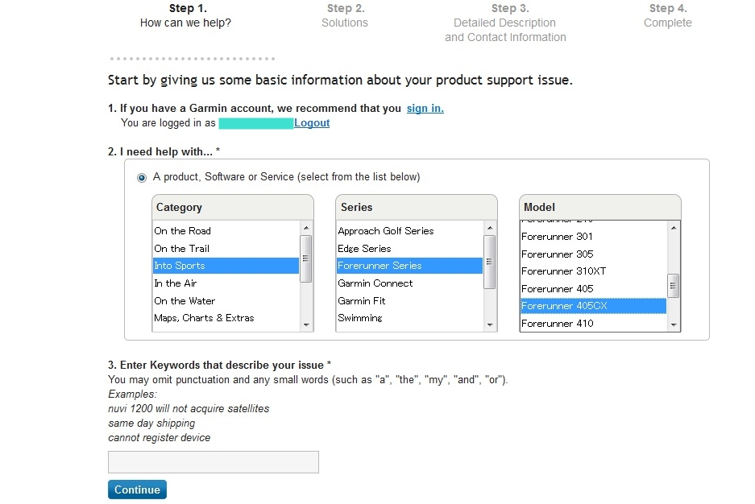Choose Garmin Connect in Series list
Viewport: 755px width, 504px height.
(409, 283)
